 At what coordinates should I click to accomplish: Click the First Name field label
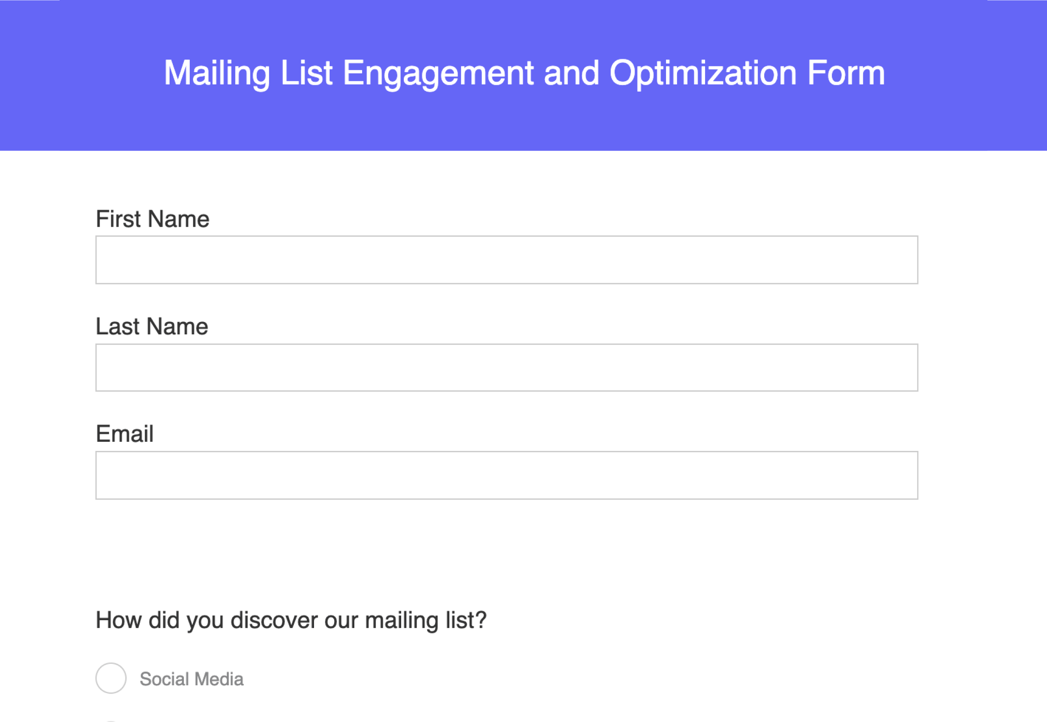(x=152, y=219)
